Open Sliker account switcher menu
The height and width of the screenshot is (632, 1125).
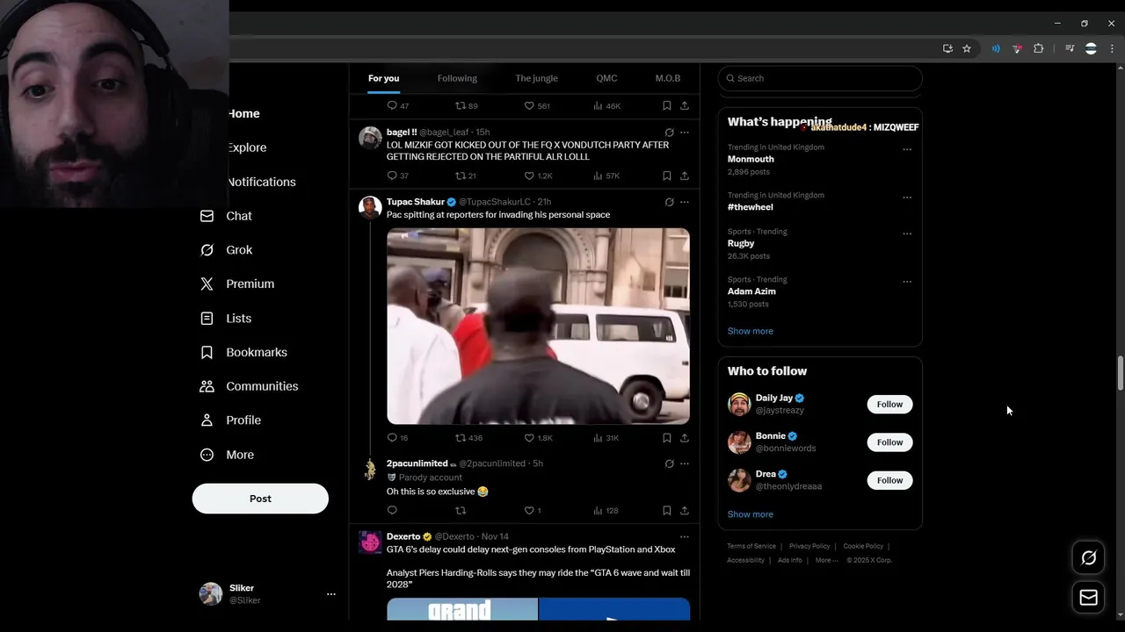[268, 594]
